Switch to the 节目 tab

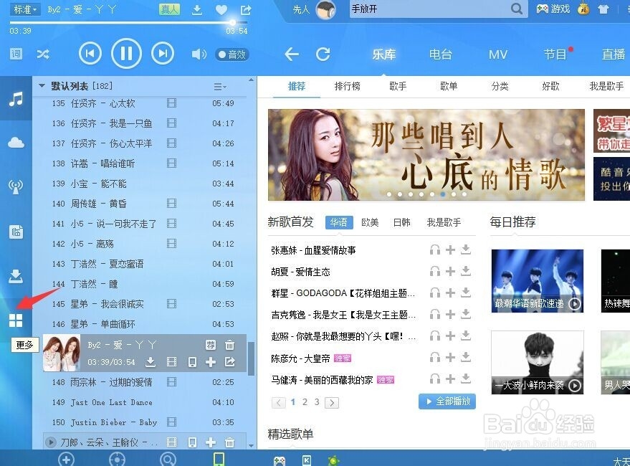[x=555, y=54]
